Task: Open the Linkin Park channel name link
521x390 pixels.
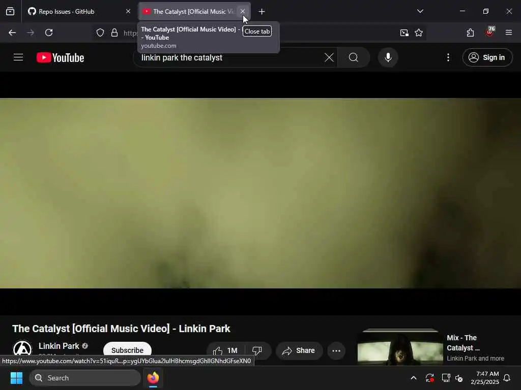Action: click(x=59, y=346)
